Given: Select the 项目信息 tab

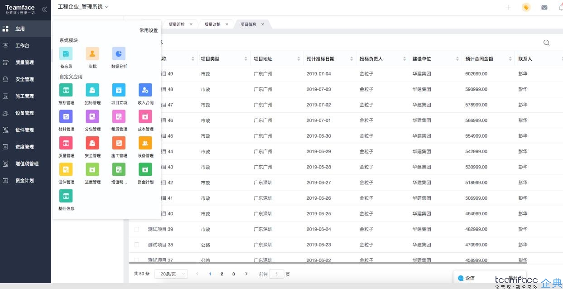Looking at the screenshot, I should (x=248, y=24).
